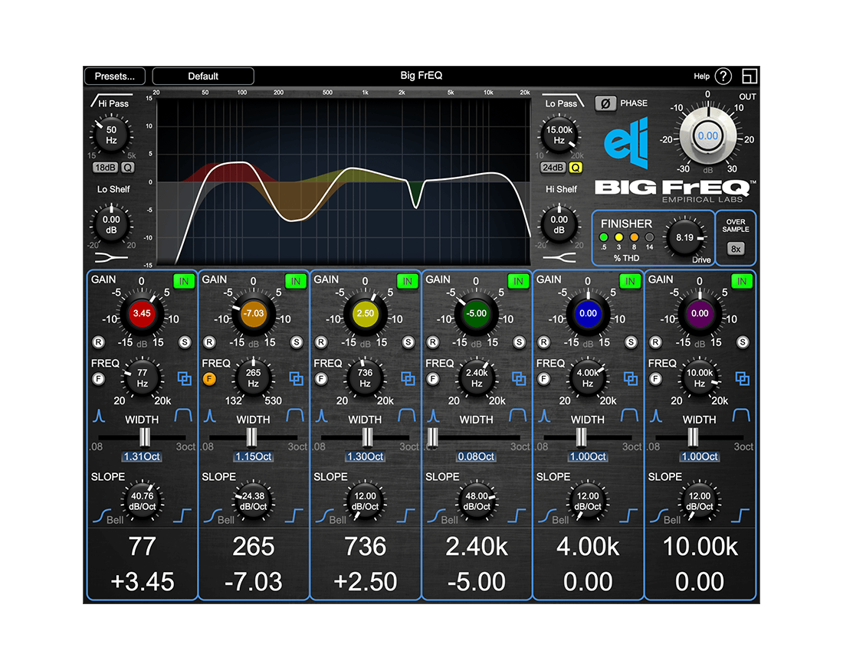
Task: Click the 0.08Oct width value field
Action: coord(476,456)
